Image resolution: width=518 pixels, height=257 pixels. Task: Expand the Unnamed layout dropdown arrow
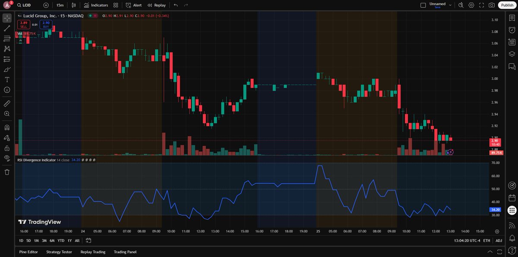pyautogui.click(x=450, y=5)
